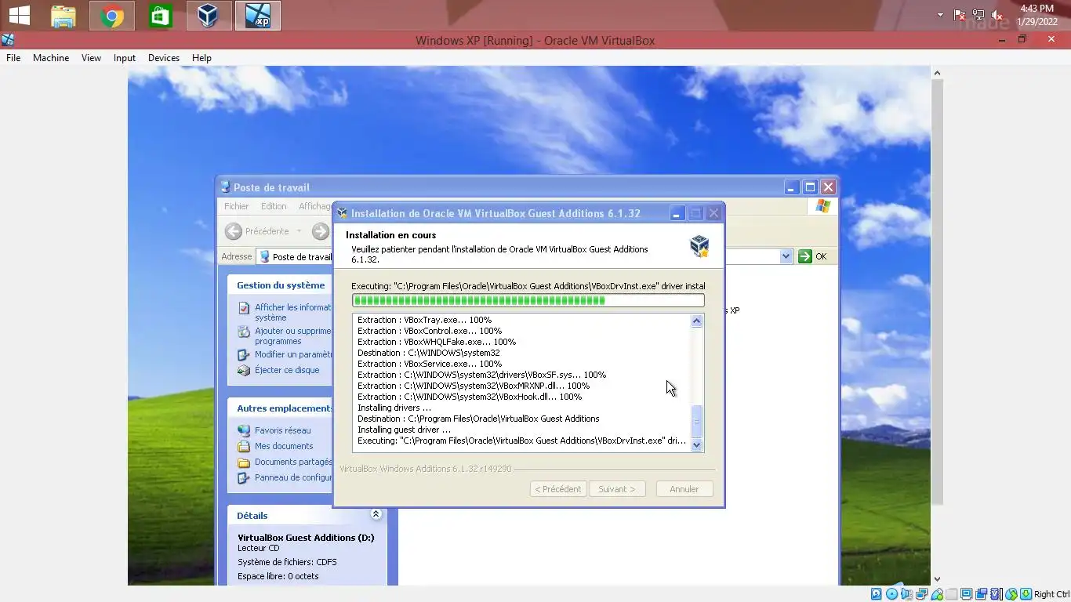Click the Favoris réseau icon
Viewport: 1071px width, 602px height.
pyautogui.click(x=244, y=430)
